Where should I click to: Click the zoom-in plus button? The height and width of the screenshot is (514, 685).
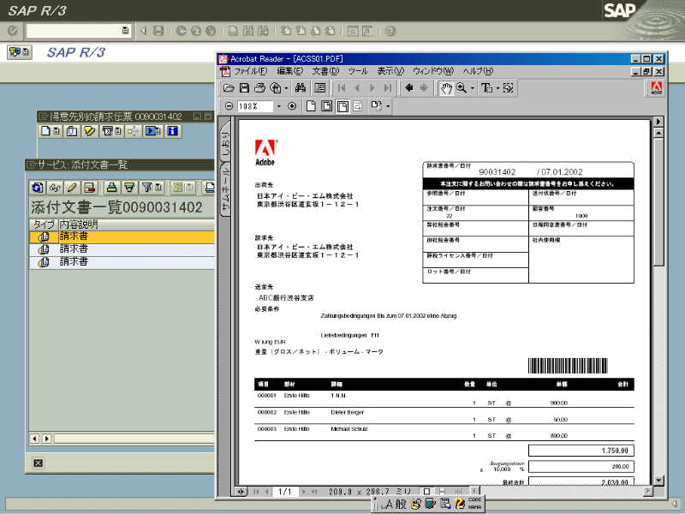292,106
